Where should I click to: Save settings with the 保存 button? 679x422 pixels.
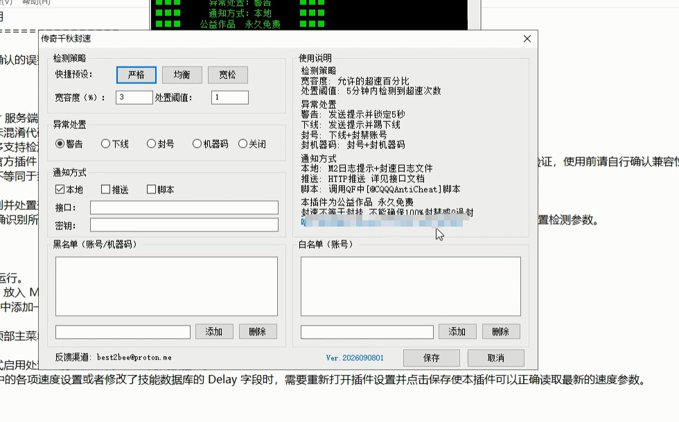(431, 358)
